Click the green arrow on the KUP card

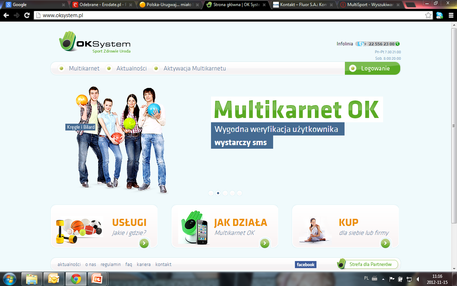pyautogui.click(x=385, y=243)
